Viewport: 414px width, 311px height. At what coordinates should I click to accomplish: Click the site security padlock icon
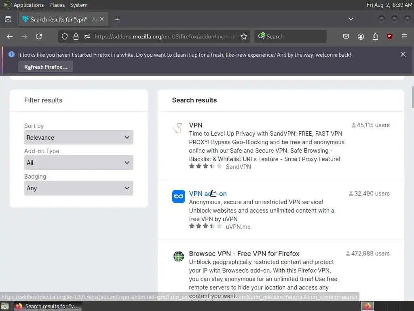click(x=76, y=36)
